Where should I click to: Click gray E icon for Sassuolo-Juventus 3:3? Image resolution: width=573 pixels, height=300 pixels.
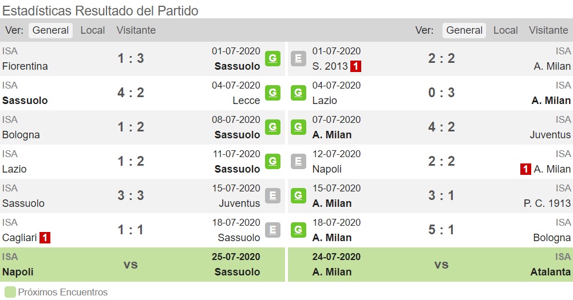(272, 195)
